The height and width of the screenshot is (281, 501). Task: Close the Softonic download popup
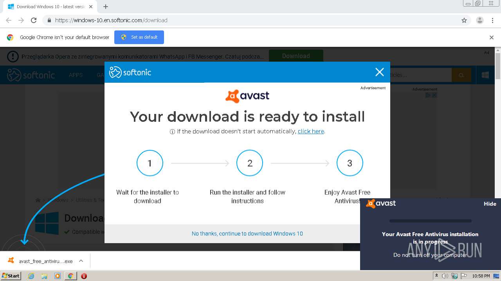(x=379, y=72)
